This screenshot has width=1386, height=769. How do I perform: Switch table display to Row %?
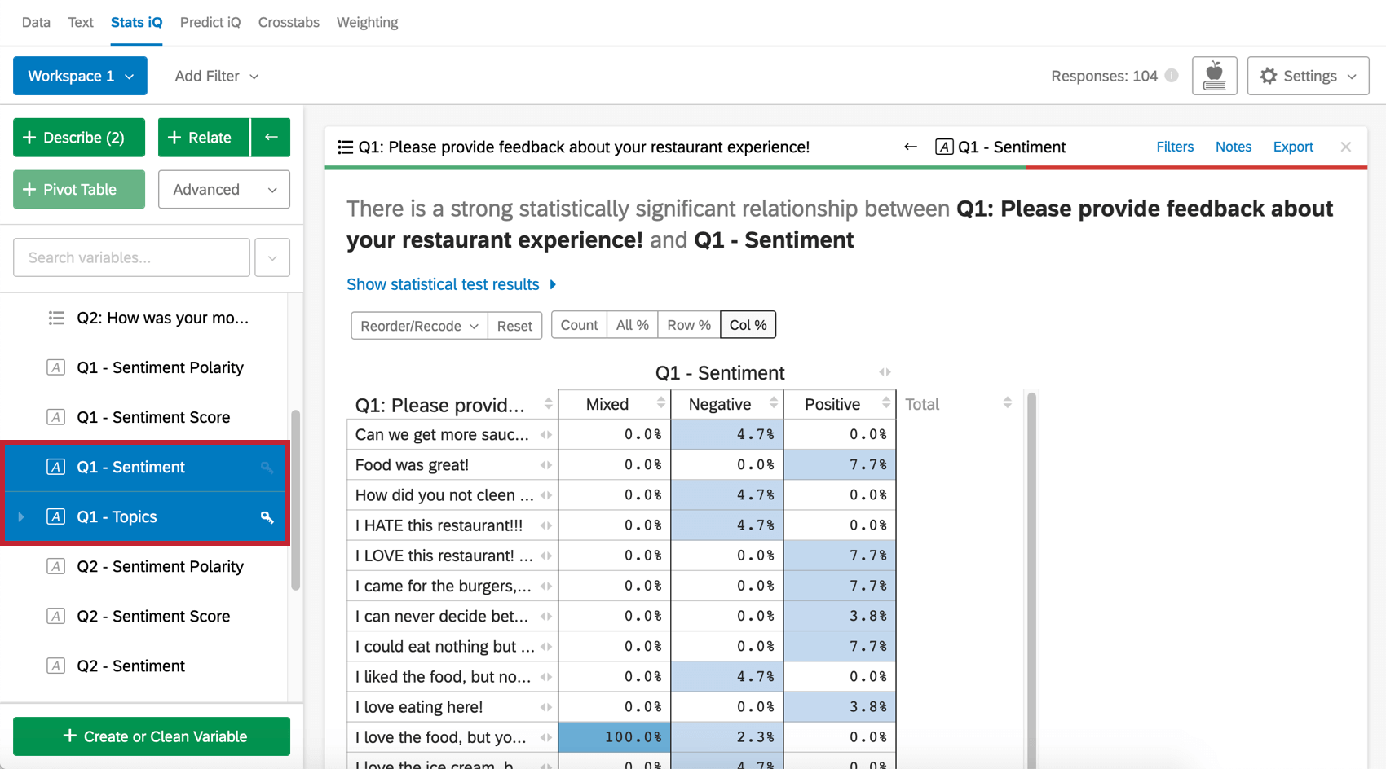[688, 325]
